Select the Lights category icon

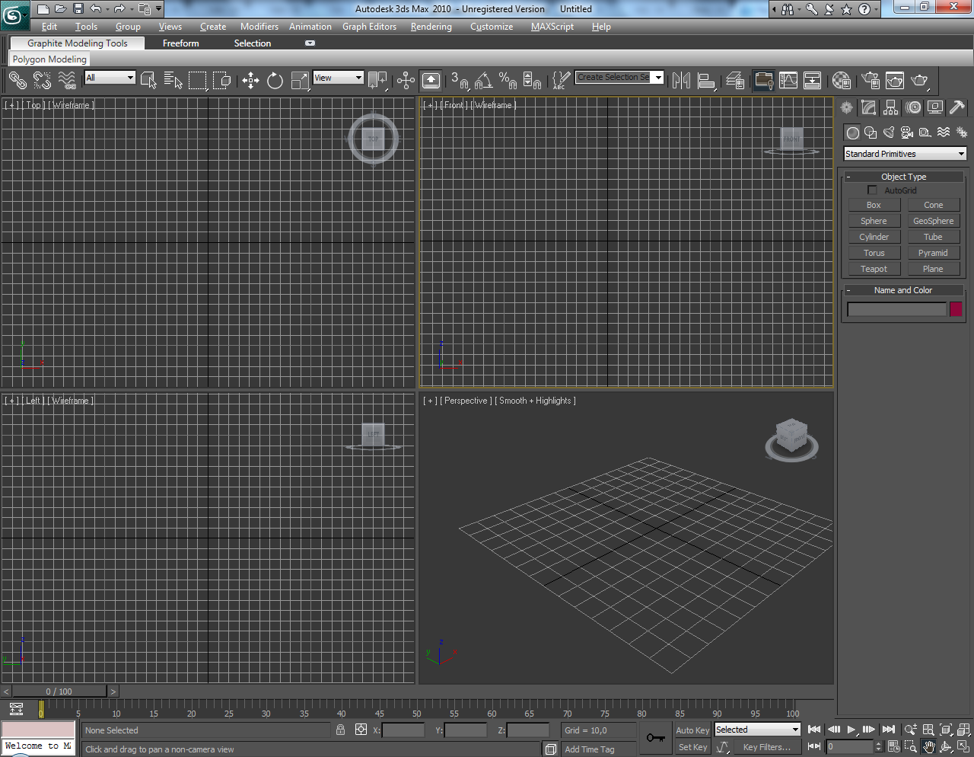(889, 133)
